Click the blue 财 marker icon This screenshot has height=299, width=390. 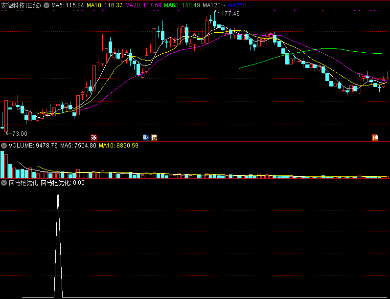146,138
